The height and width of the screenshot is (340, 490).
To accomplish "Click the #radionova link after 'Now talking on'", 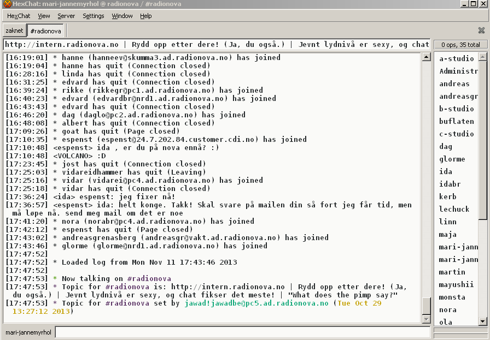I will [x=149, y=278].
